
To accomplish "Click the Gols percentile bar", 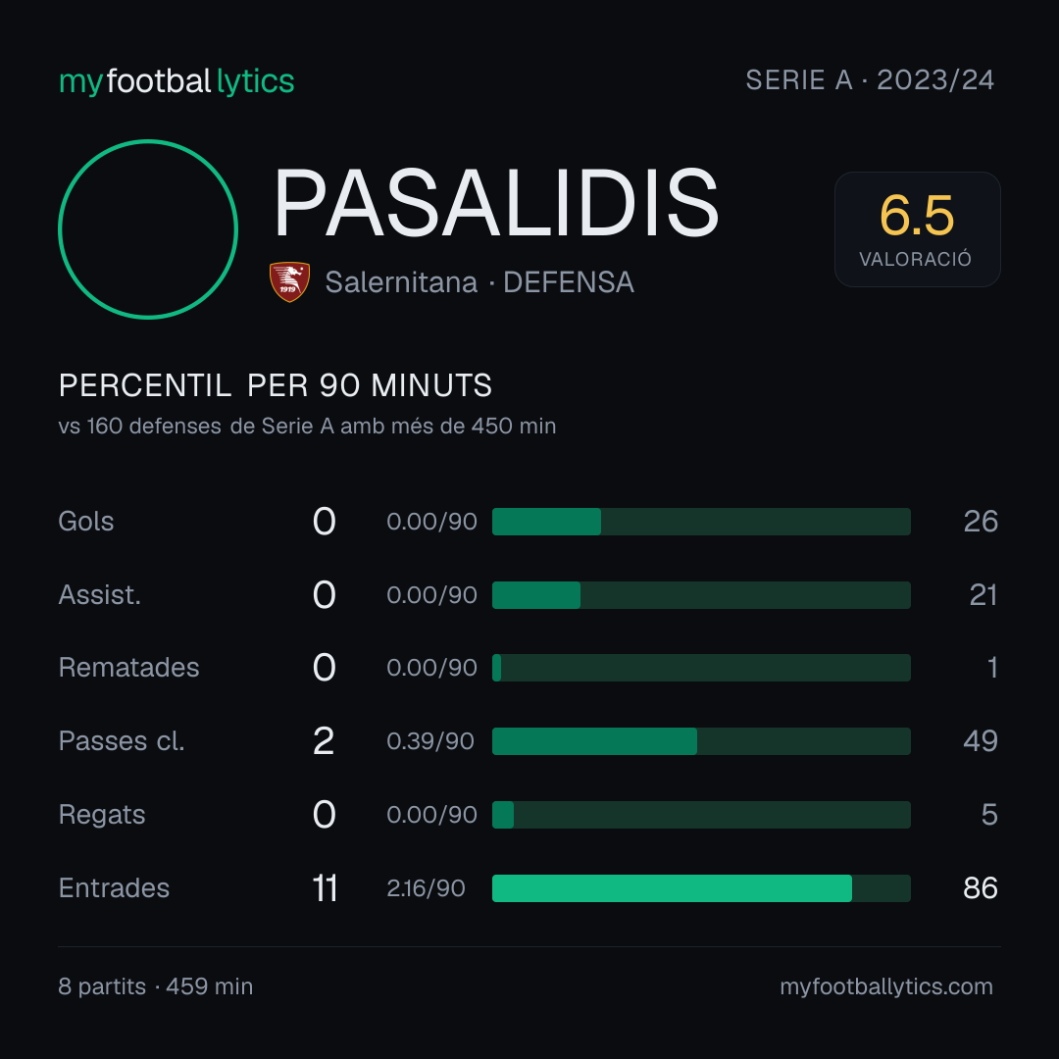I will (x=701, y=522).
